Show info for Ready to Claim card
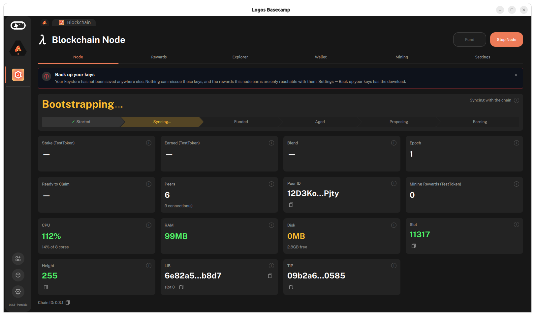This screenshot has width=535, height=316. [149, 184]
